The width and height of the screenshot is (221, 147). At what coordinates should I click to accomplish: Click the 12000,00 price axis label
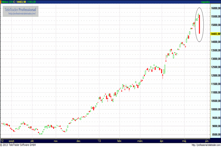(x=215, y=75)
